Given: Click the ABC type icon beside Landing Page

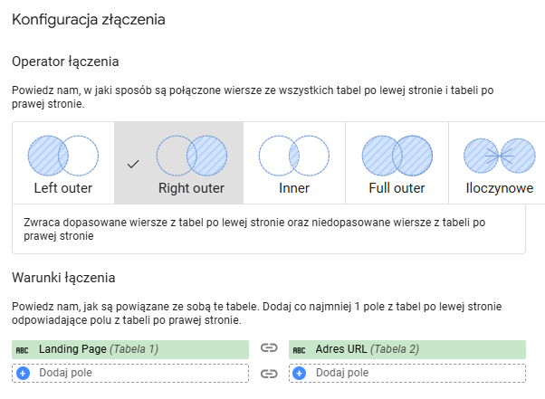Looking at the screenshot, I should pyautogui.click(x=22, y=349).
